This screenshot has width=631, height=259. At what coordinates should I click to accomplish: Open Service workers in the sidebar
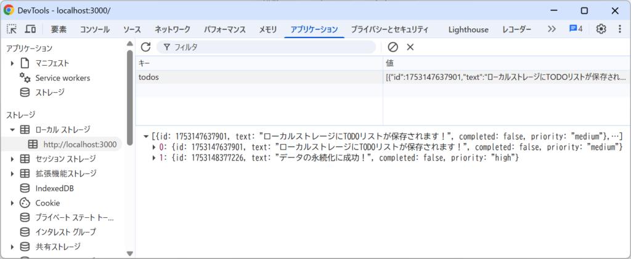coord(62,78)
